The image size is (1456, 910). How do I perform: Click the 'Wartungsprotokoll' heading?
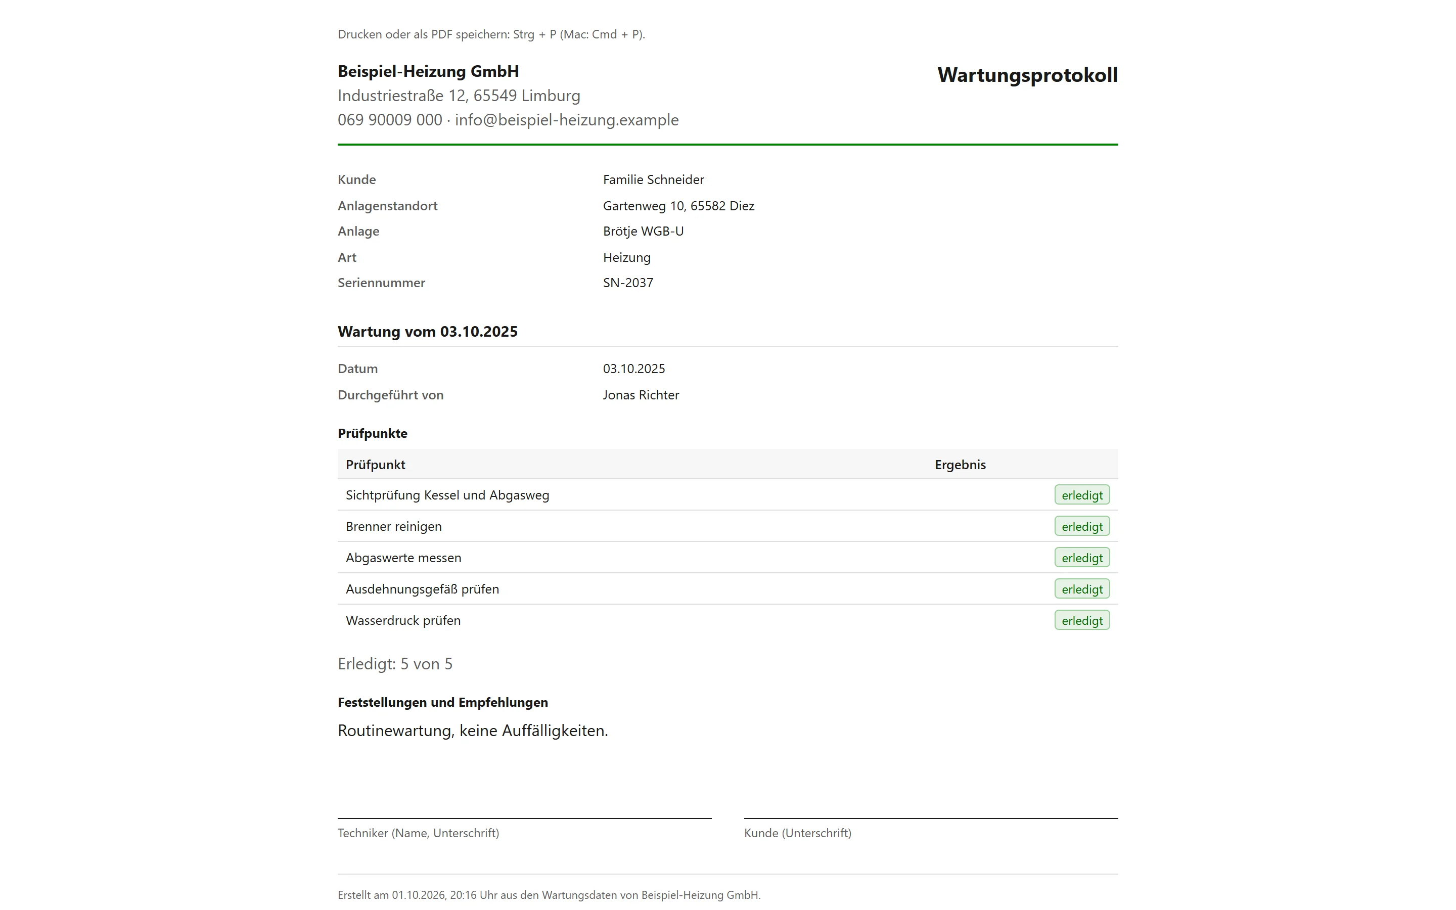tap(1027, 75)
